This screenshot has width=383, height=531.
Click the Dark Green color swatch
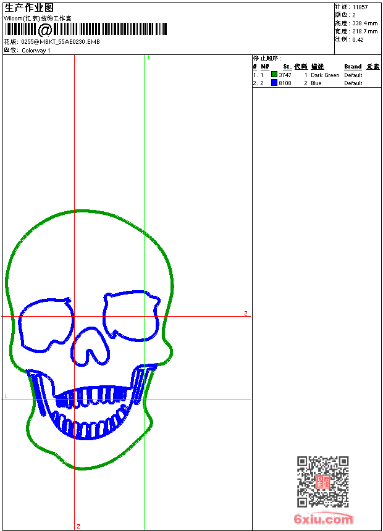pos(274,75)
